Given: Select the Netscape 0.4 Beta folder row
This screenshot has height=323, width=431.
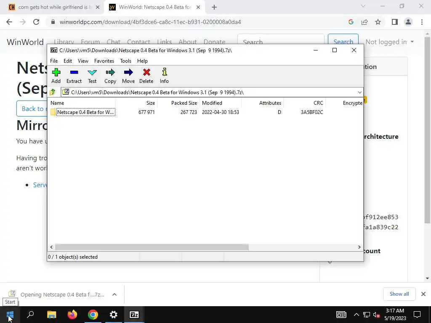Looking at the screenshot, I should [x=205, y=112].
